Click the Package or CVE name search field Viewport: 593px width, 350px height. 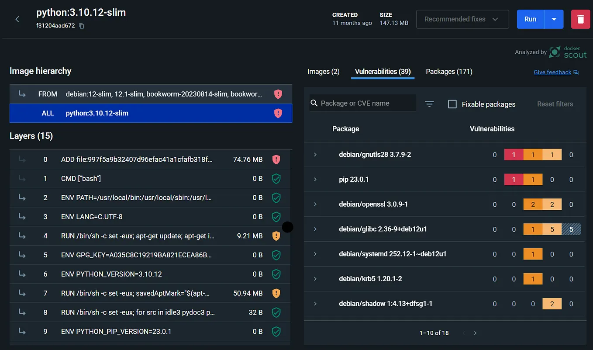tap(367, 103)
